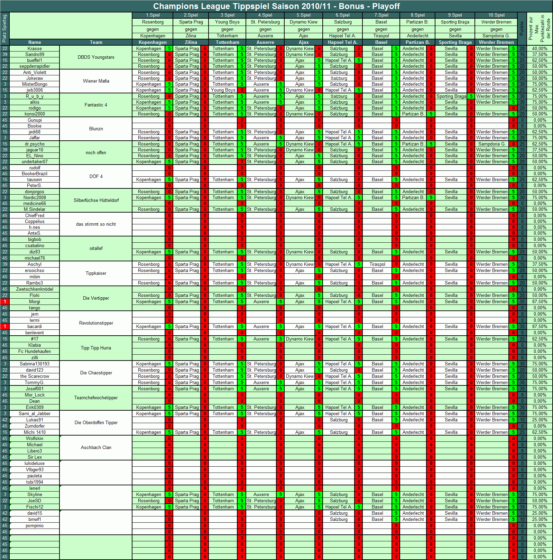Click player name 'Erik0309'
Screen dimensions: 553x560
tap(35, 408)
